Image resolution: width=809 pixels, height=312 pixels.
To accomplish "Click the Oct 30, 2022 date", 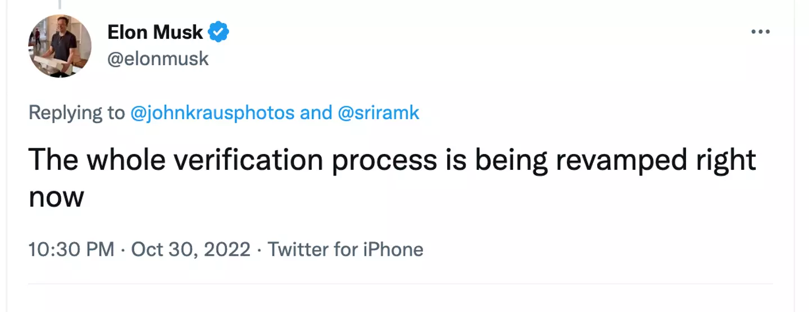I will pos(190,249).
